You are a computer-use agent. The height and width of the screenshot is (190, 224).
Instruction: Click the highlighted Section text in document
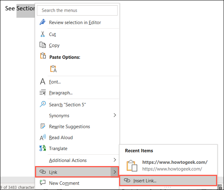click(25, 8)
